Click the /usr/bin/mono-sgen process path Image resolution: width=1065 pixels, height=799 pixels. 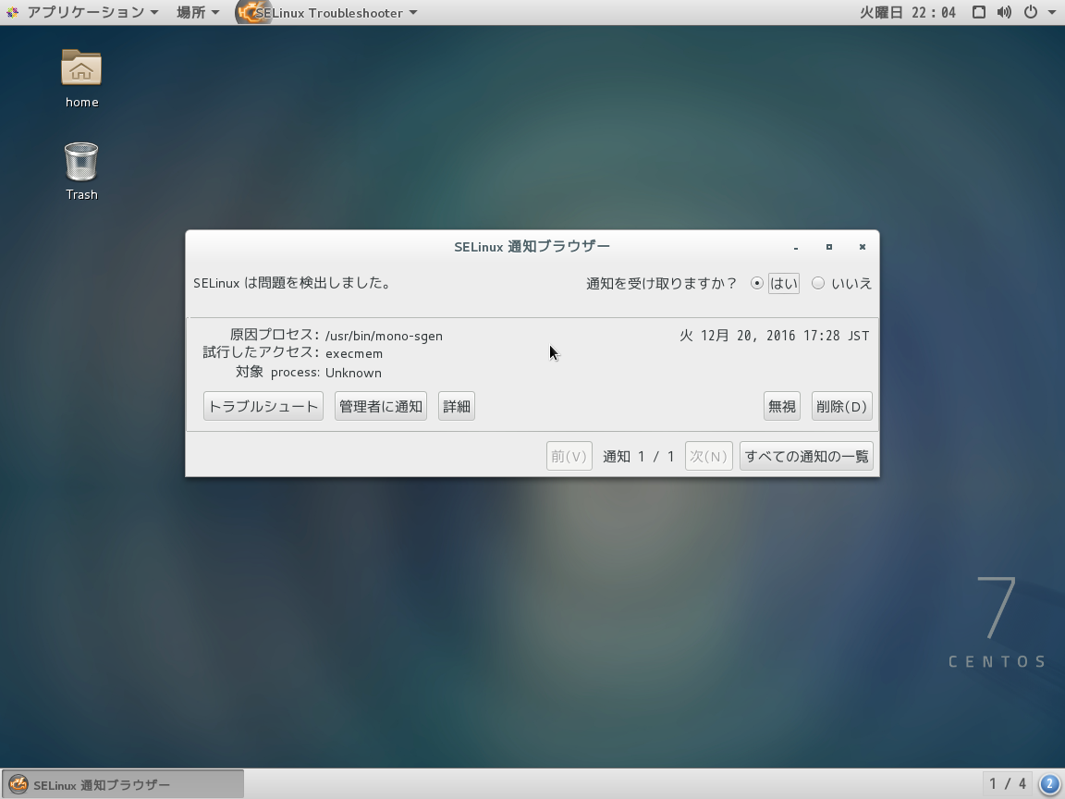[384, 336]
